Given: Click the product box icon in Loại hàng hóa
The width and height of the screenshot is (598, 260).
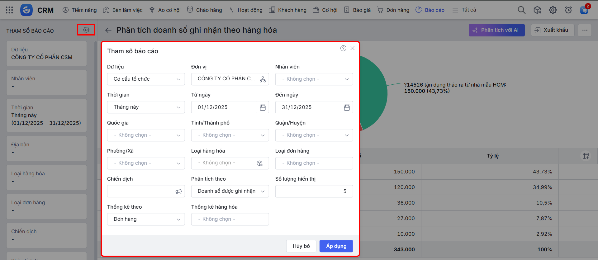Looking at the screenshot, I should [259, 163].
